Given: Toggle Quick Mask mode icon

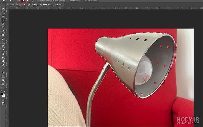Looking at the screenshot, I should pyautogui.click(x=3, y=100).
